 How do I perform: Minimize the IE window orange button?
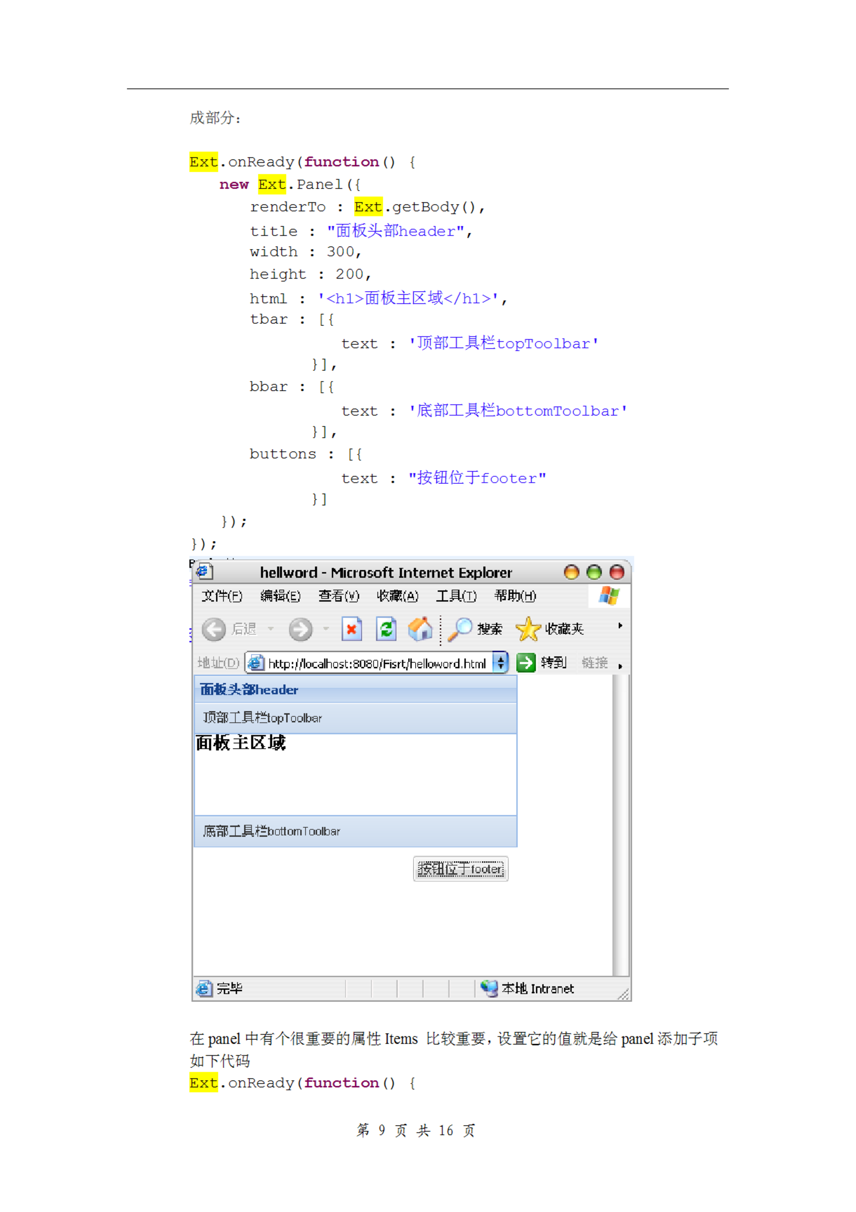[x=571, y=572]
